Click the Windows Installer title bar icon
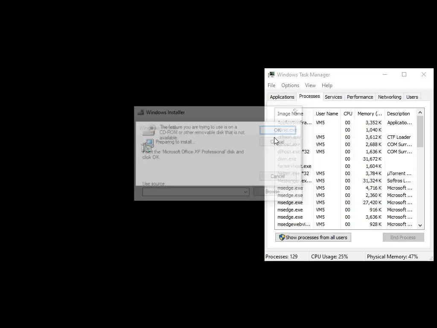The image size is (437, 328). (141, 112)
